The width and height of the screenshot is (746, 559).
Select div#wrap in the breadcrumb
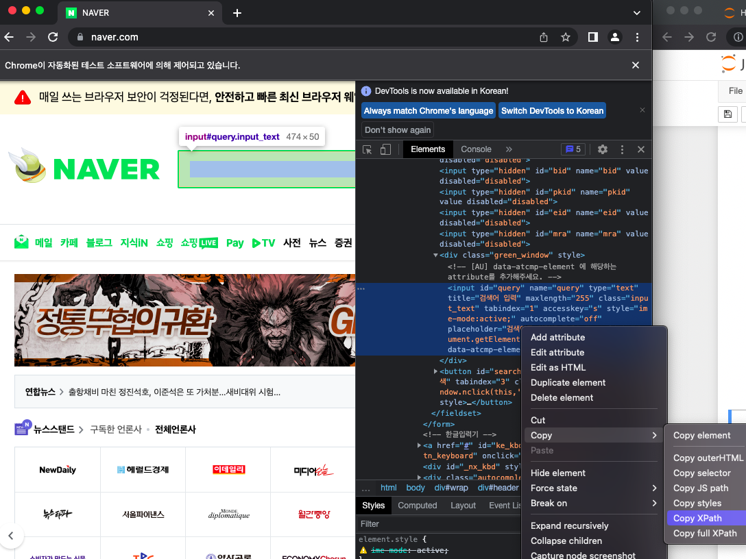point(451,488)
